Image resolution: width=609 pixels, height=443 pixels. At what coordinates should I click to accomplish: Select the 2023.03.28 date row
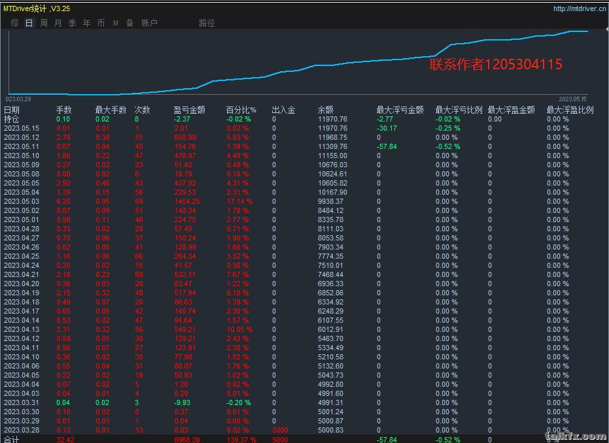(22, 430)
